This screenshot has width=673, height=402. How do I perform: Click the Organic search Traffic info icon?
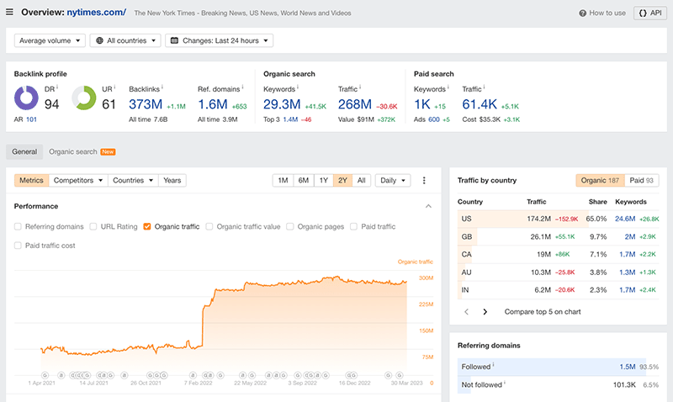coord(360,87)
